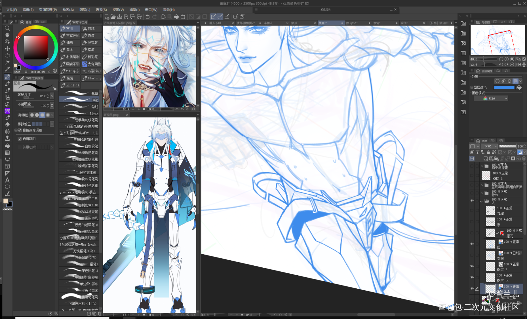Export as psd using toolbar icon
This screenshot has width=527, height=319.
pos(139,17)
